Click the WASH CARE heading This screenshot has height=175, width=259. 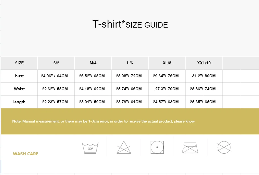pos(26,154)
